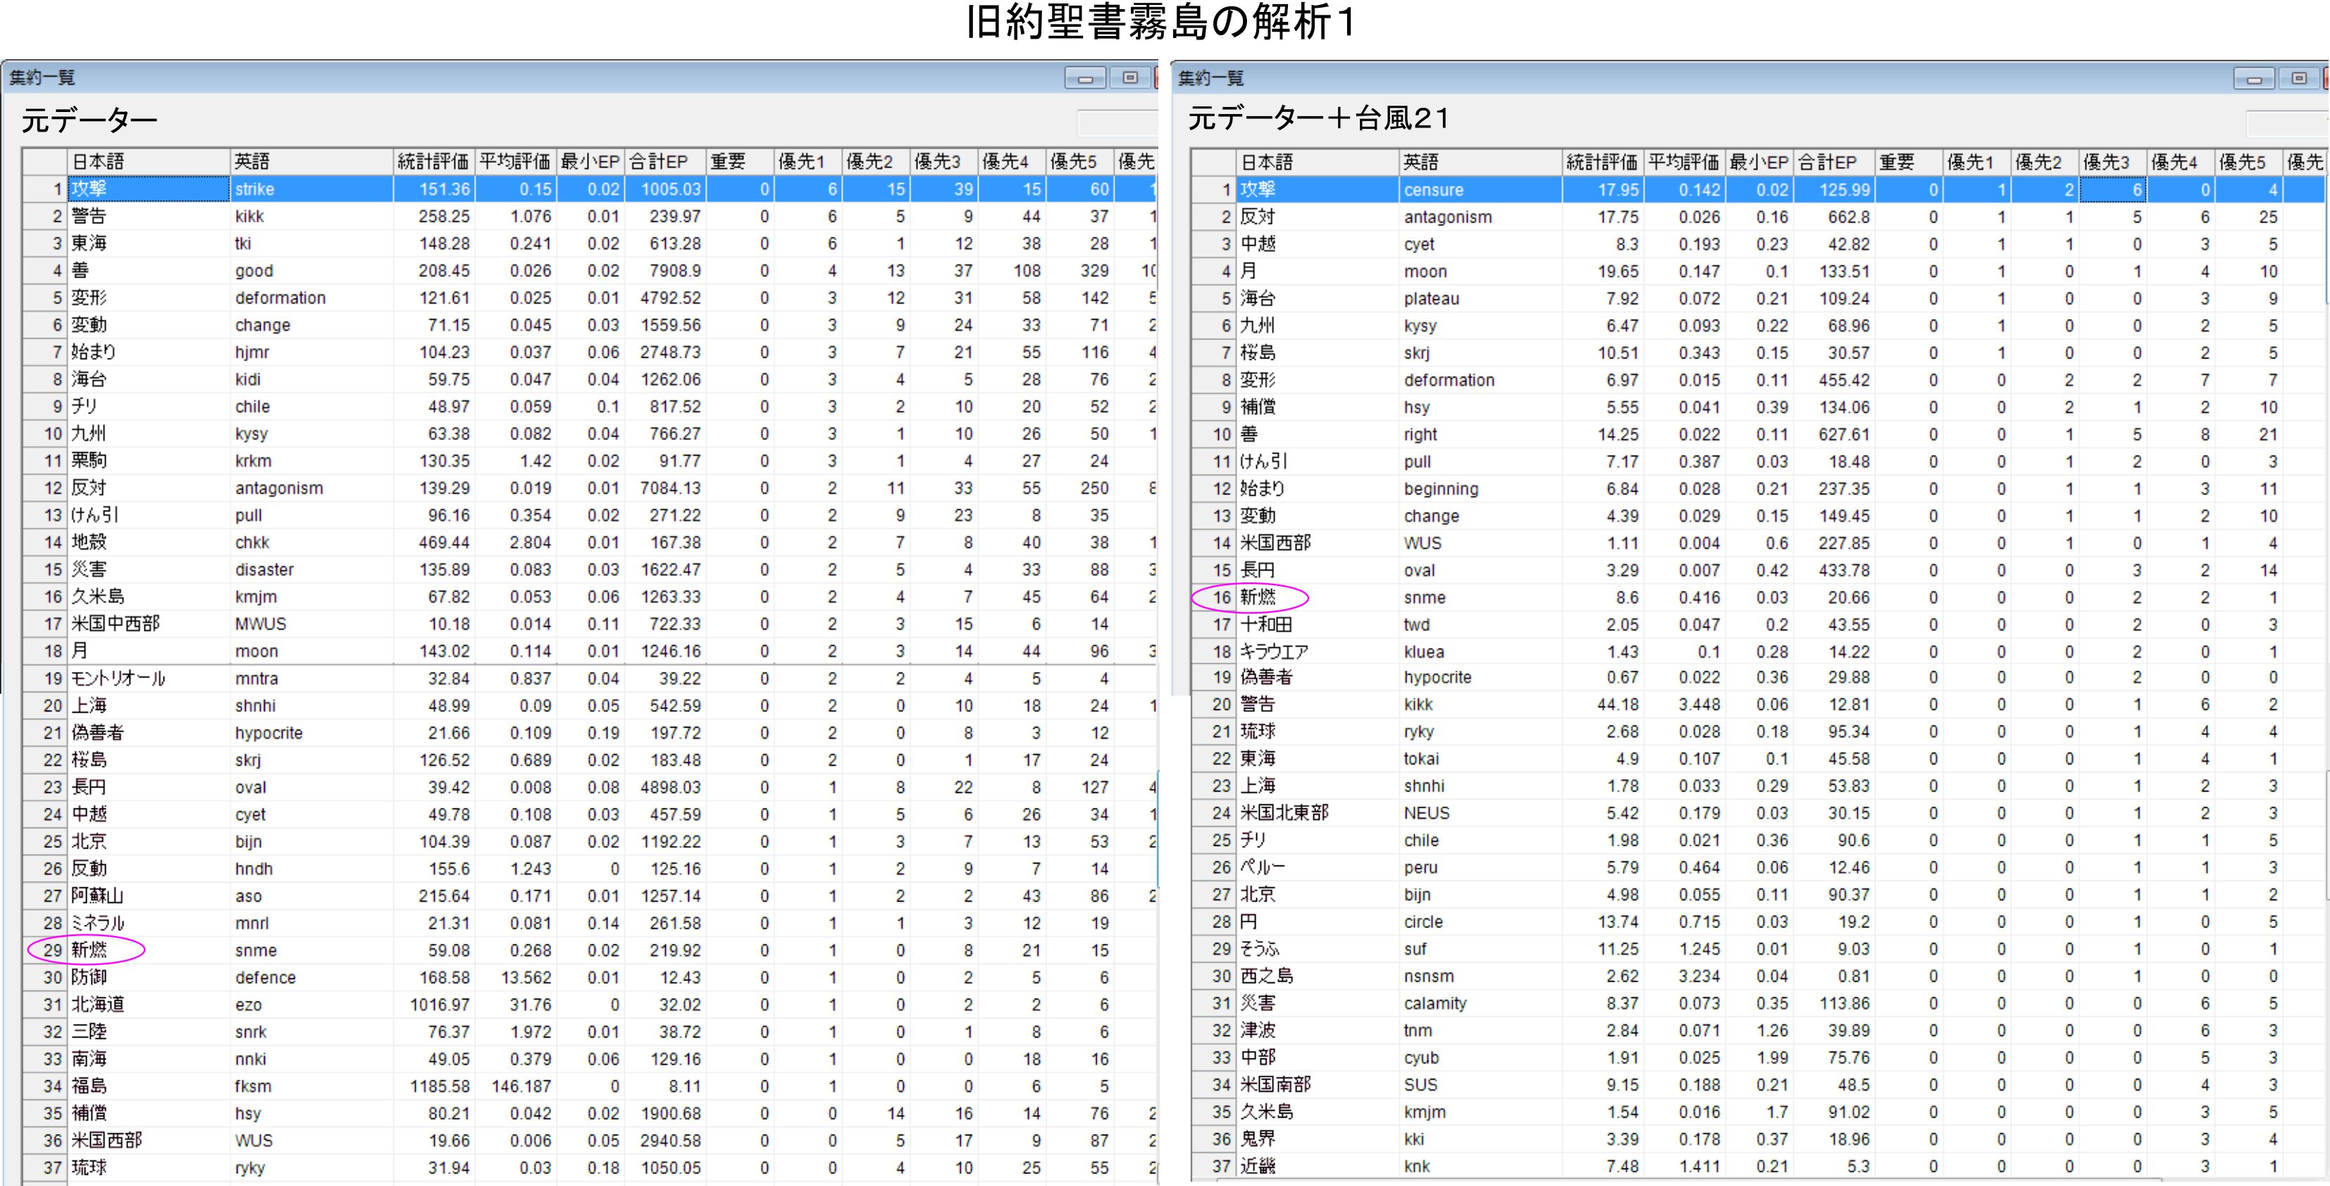
Task: Click 'hypocrite' cell in right table
Action: (x=1437, y=678)
